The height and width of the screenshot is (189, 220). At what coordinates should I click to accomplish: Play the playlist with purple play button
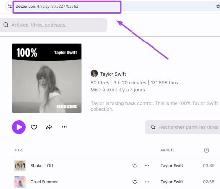(19, 127)
